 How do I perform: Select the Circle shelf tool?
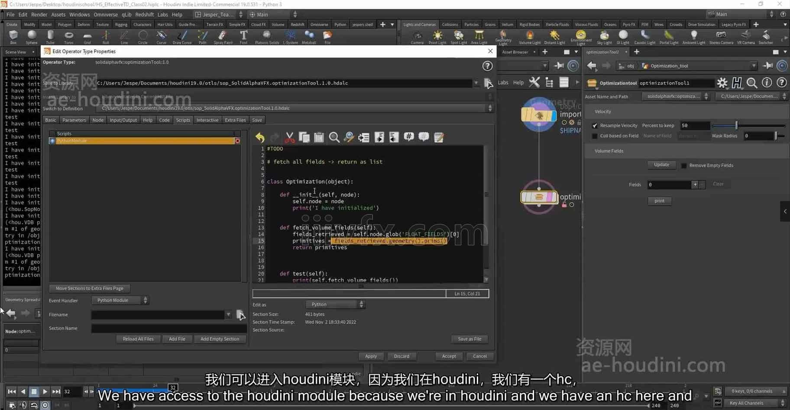pos(142,37)
